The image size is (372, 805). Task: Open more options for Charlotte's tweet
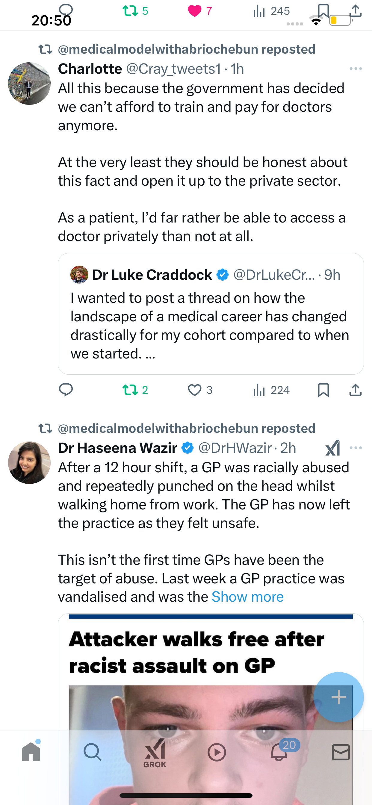pos(356,69)
